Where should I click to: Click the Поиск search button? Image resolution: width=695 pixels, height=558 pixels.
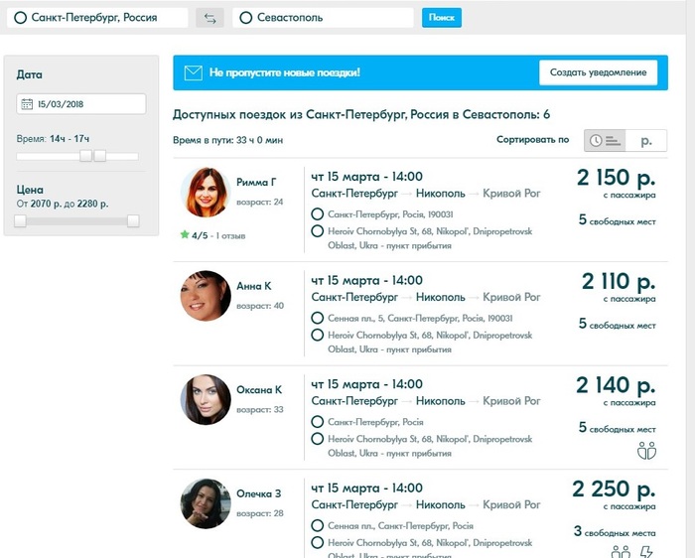[x=442, y=18]
